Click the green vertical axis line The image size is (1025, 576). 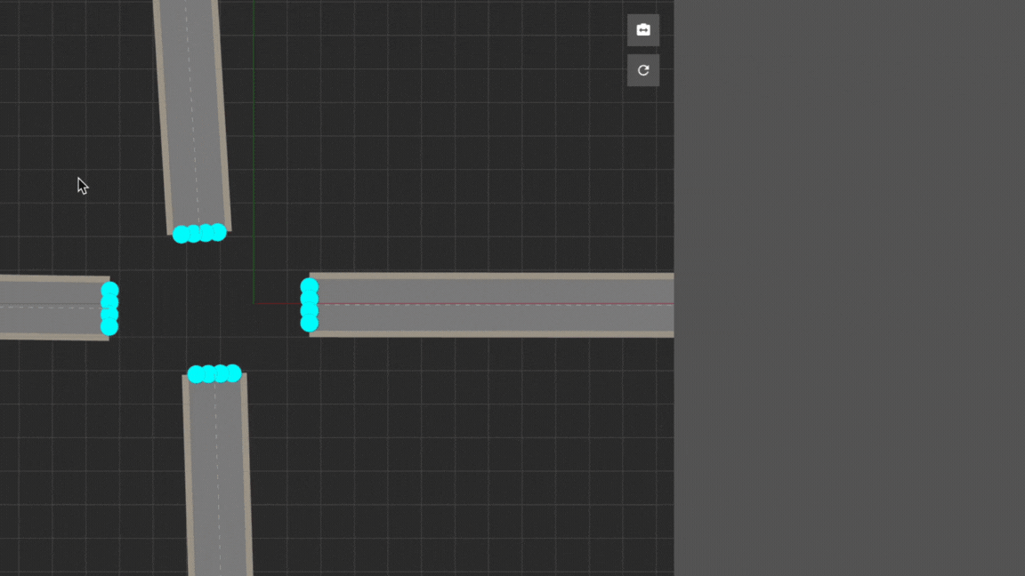pyautogui.click(x=254, y=133)
